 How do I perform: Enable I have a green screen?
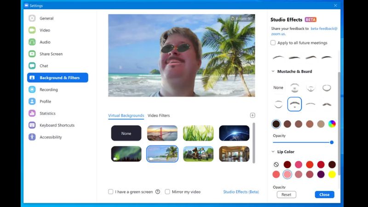(111, 192)
